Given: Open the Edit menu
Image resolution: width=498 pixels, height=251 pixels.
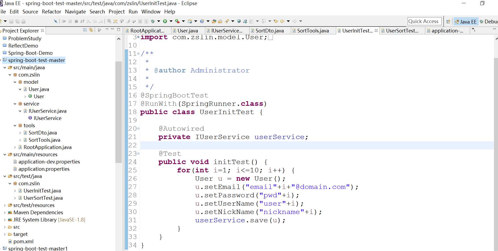Looking at the screenshot, I should pos(14,12).
